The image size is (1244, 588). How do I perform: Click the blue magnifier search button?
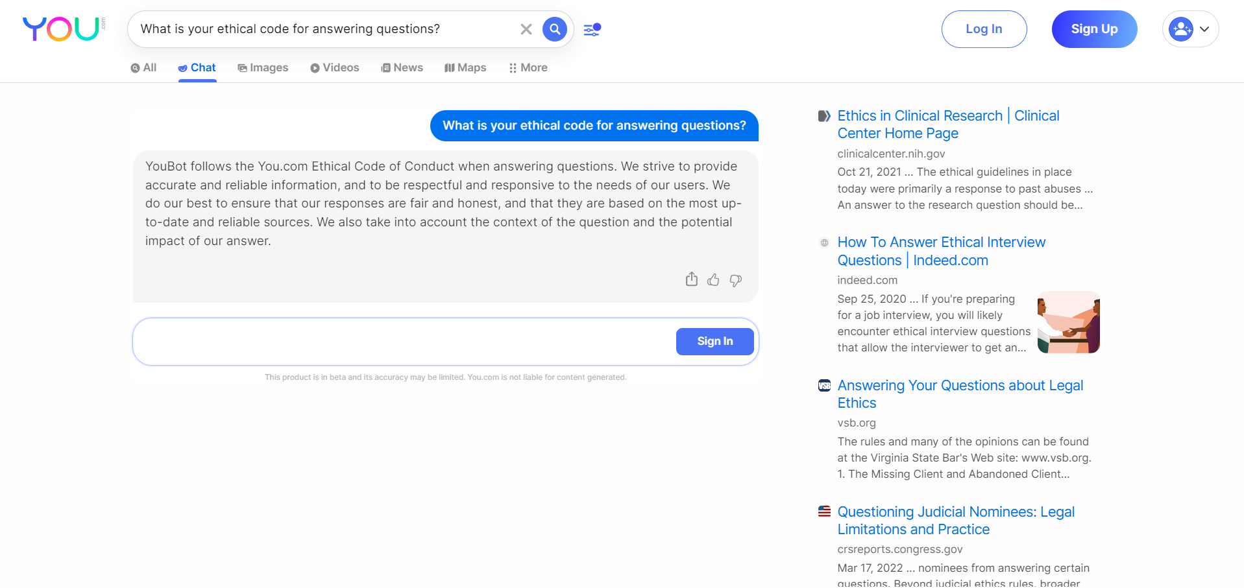(555, 29)
